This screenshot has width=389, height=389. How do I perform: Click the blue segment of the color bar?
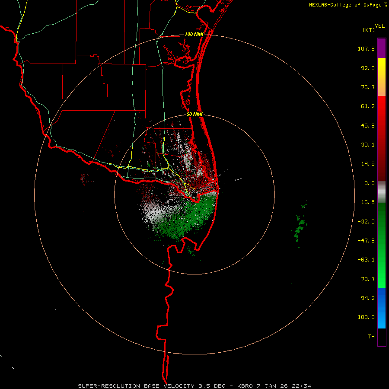pos(382,308)
